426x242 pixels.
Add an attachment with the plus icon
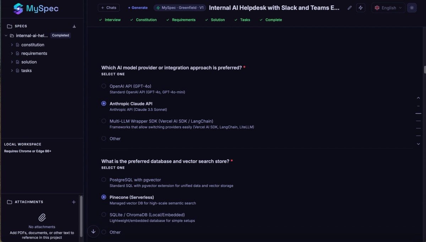(x=74, y=202)
